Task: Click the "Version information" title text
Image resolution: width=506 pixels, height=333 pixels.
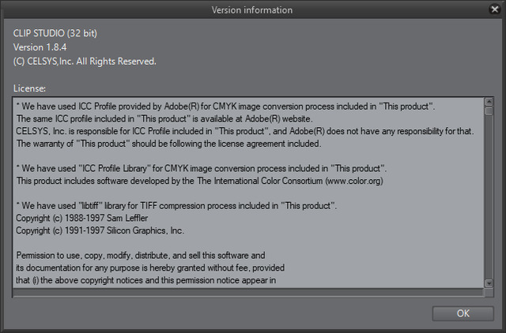Action: (x=252, y=10)
